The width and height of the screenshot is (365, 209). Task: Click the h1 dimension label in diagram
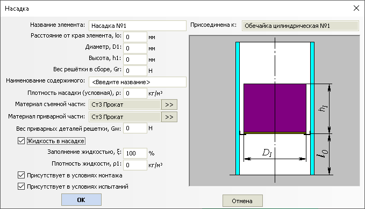(x=323, y=108)
